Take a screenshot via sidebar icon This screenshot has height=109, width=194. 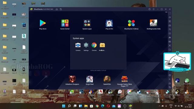click(170, 45)
